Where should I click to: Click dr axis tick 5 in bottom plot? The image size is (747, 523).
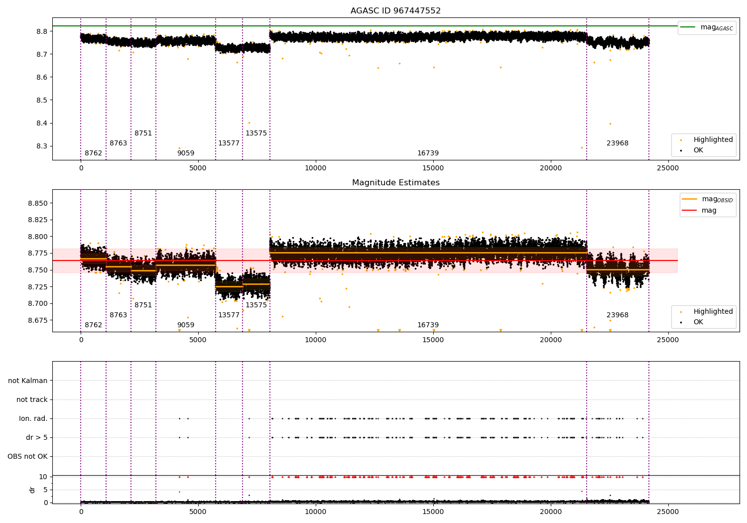45,490
